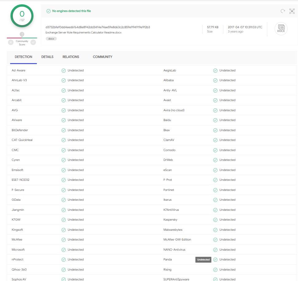Click the eScan engine name
The width and height of the screenshot is (298, 281).
tap(167, 170)
